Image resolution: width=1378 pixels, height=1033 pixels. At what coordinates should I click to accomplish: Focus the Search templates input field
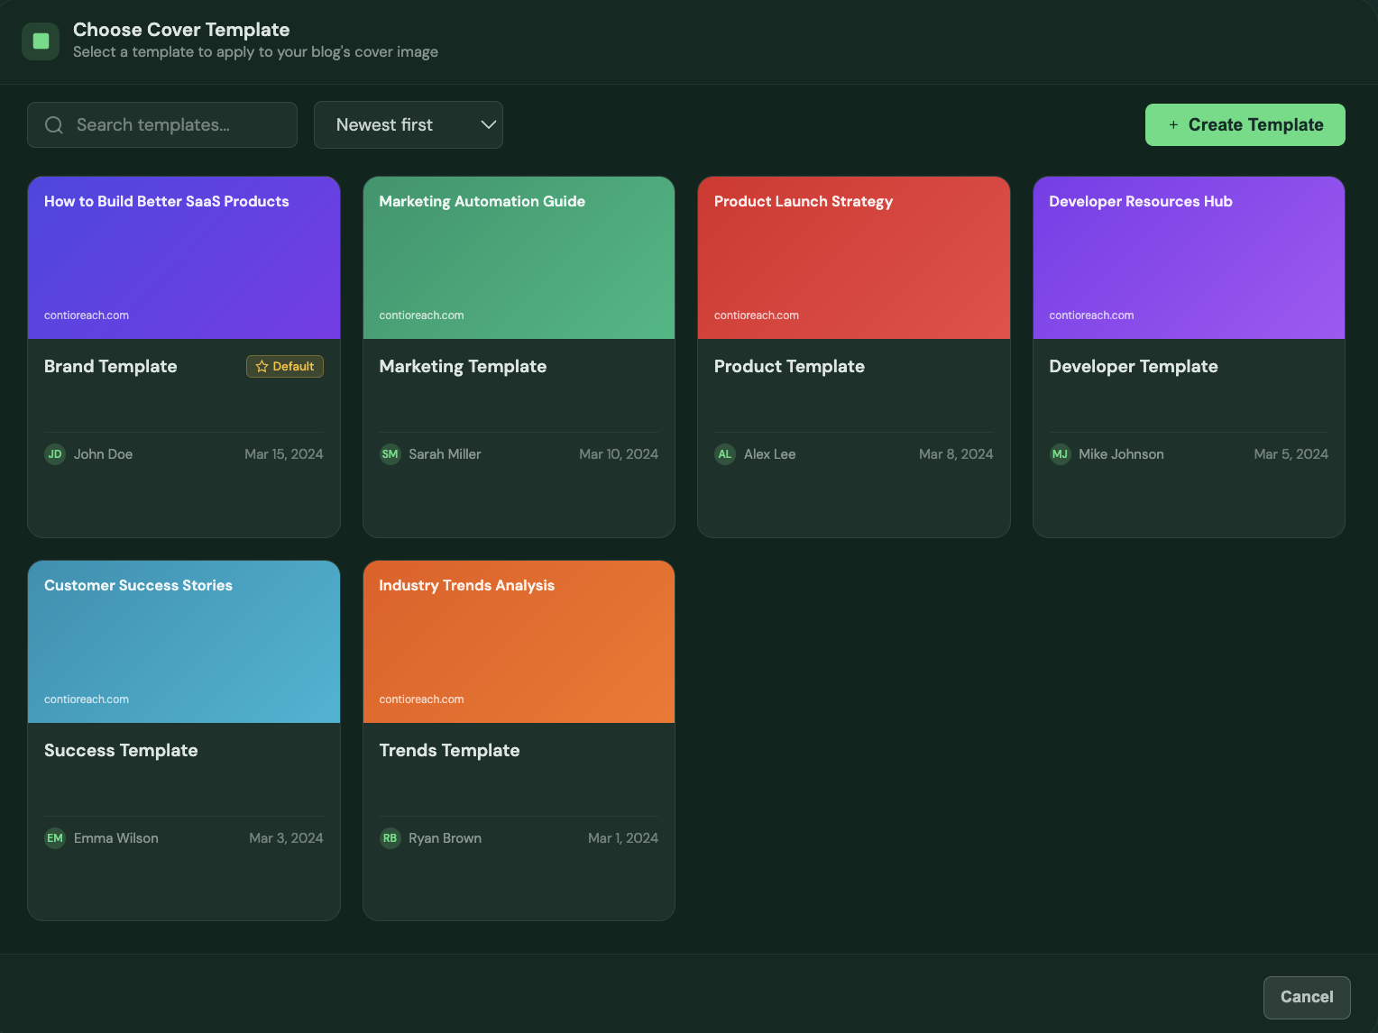pyautogui.click(x=176, y=125)
